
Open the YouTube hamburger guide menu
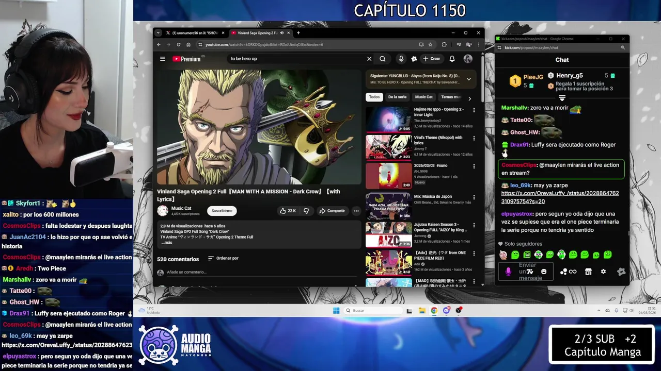point(163,59)
